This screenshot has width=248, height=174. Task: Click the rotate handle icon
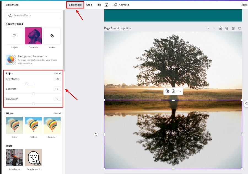pyautogui.click(x=96, y=134)
